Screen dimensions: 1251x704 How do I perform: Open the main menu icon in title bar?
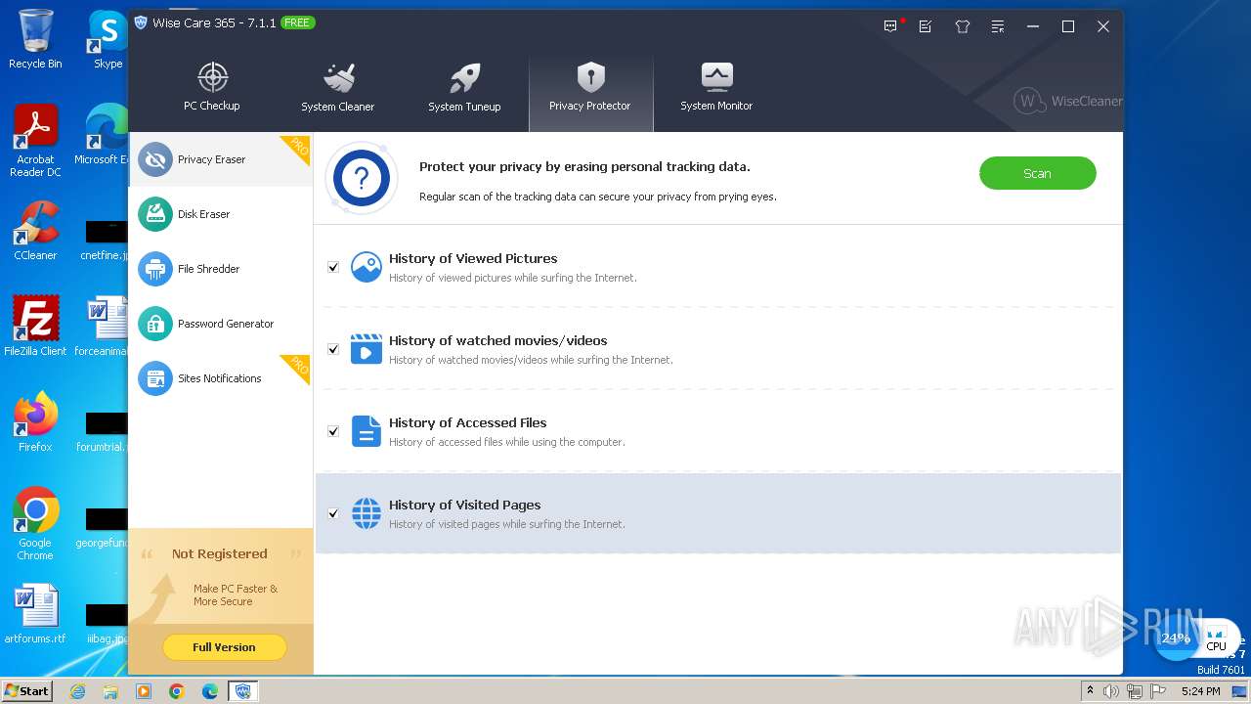coord(997,26)
